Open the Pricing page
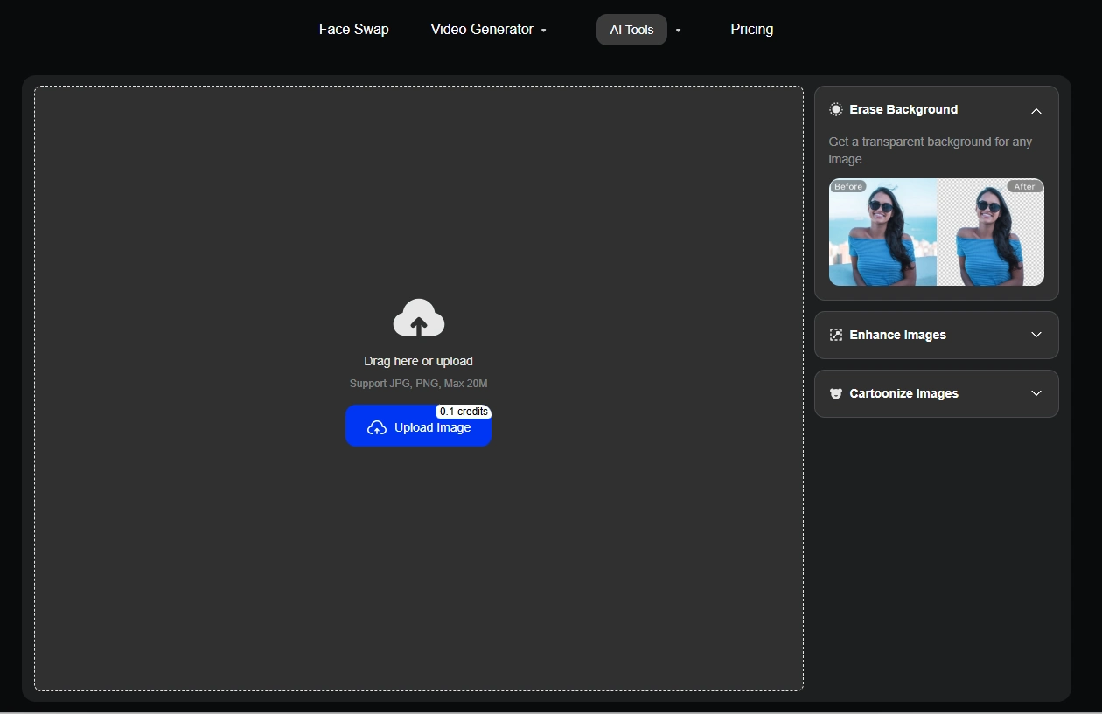Viewport: 1102px width, 714px height. [751, 29]
